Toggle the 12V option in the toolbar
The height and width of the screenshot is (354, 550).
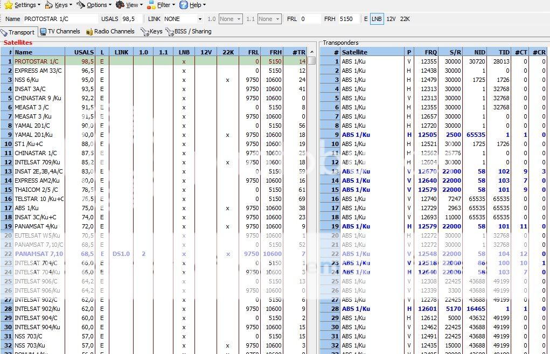tap(391, 19)
